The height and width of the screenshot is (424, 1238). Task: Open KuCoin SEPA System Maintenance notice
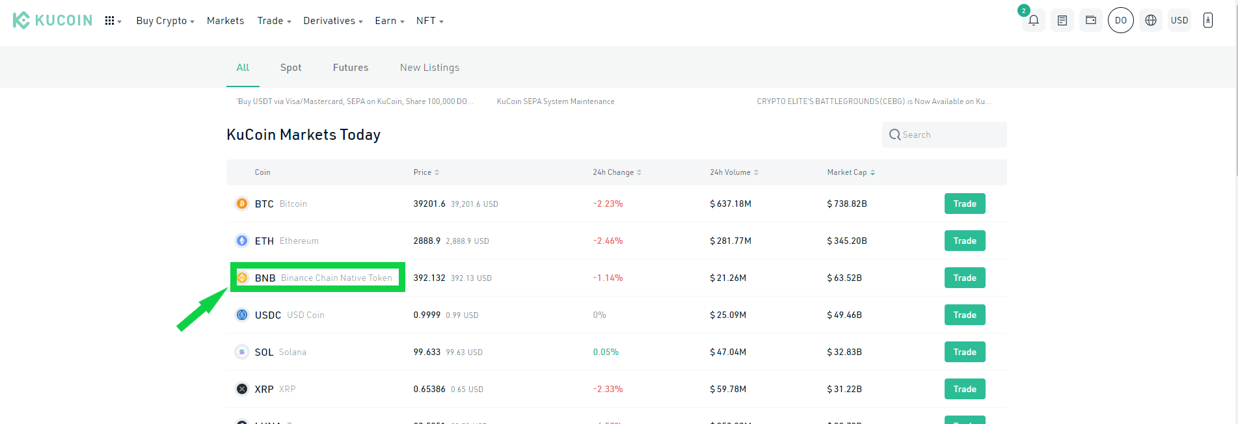click(x=556, y=101)
